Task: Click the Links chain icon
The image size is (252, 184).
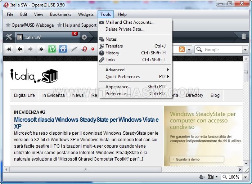Action: click(x=102, y=60)
